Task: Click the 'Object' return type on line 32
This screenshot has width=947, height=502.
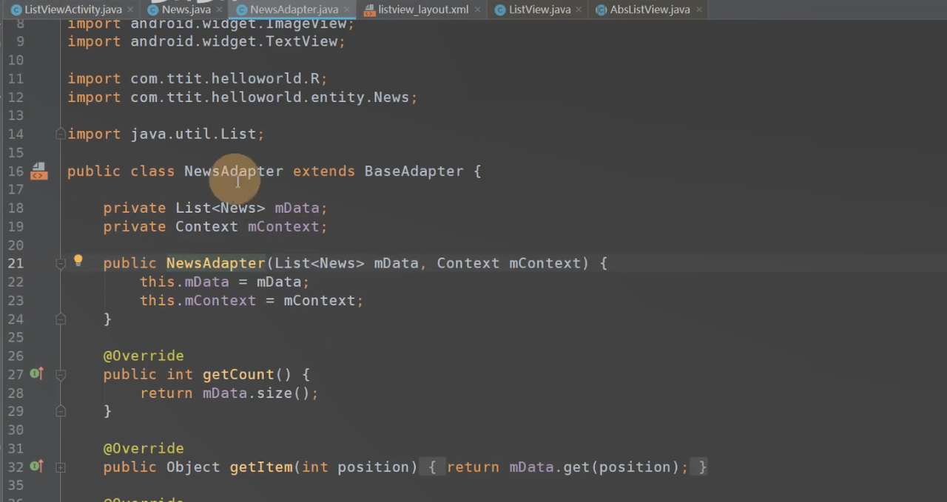Action: [193, 467]
